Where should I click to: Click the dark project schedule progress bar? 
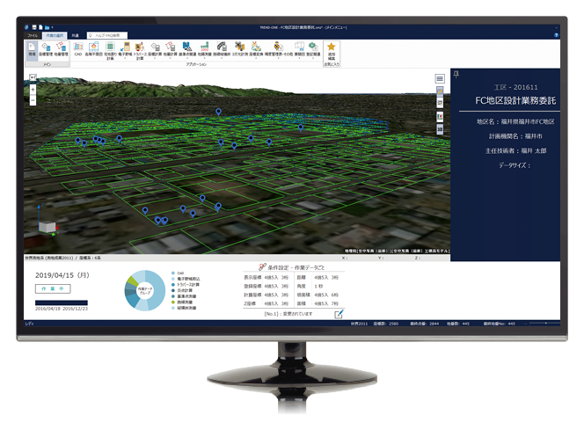click(62, 302)
